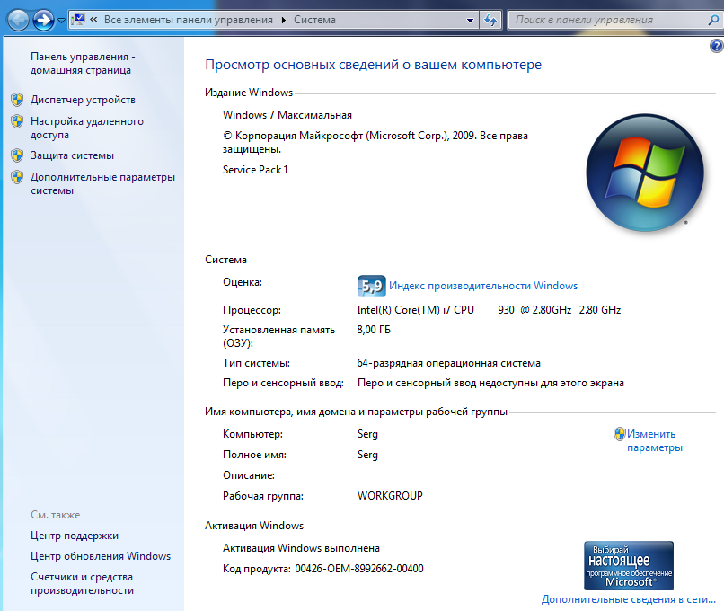
Task: Open 'Счетчики и средства производительности' link
Action: [82, 584]
